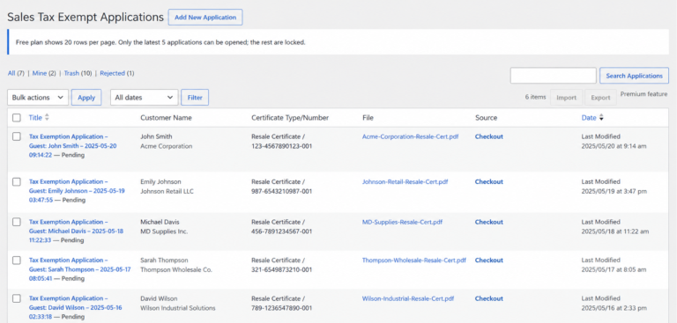This screenshot has height=323, width=677.
Task: Click the Filter button
Action: (x=195, y=98)
